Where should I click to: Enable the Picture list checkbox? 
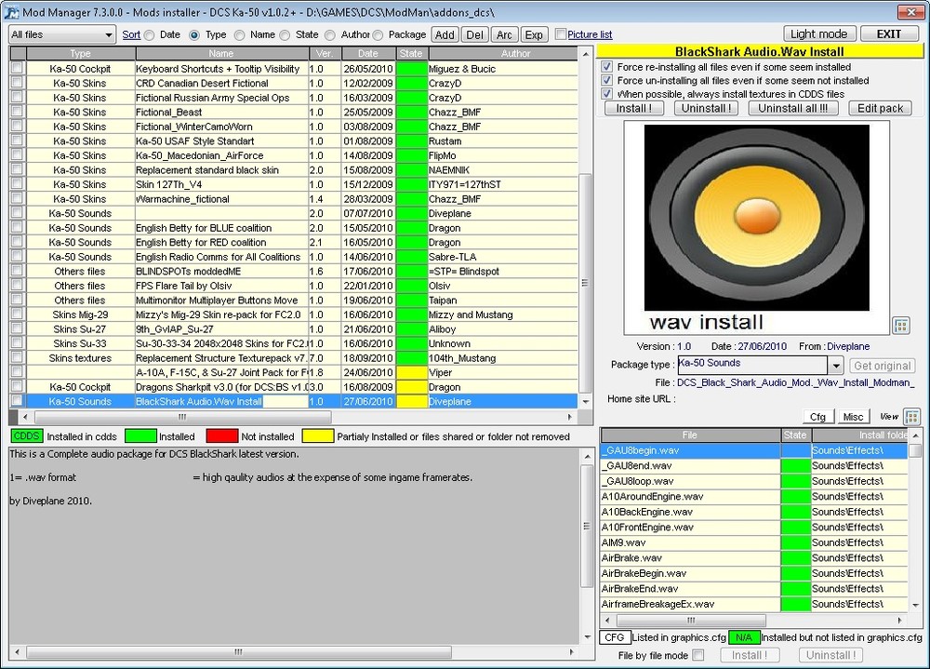point(560,34)
